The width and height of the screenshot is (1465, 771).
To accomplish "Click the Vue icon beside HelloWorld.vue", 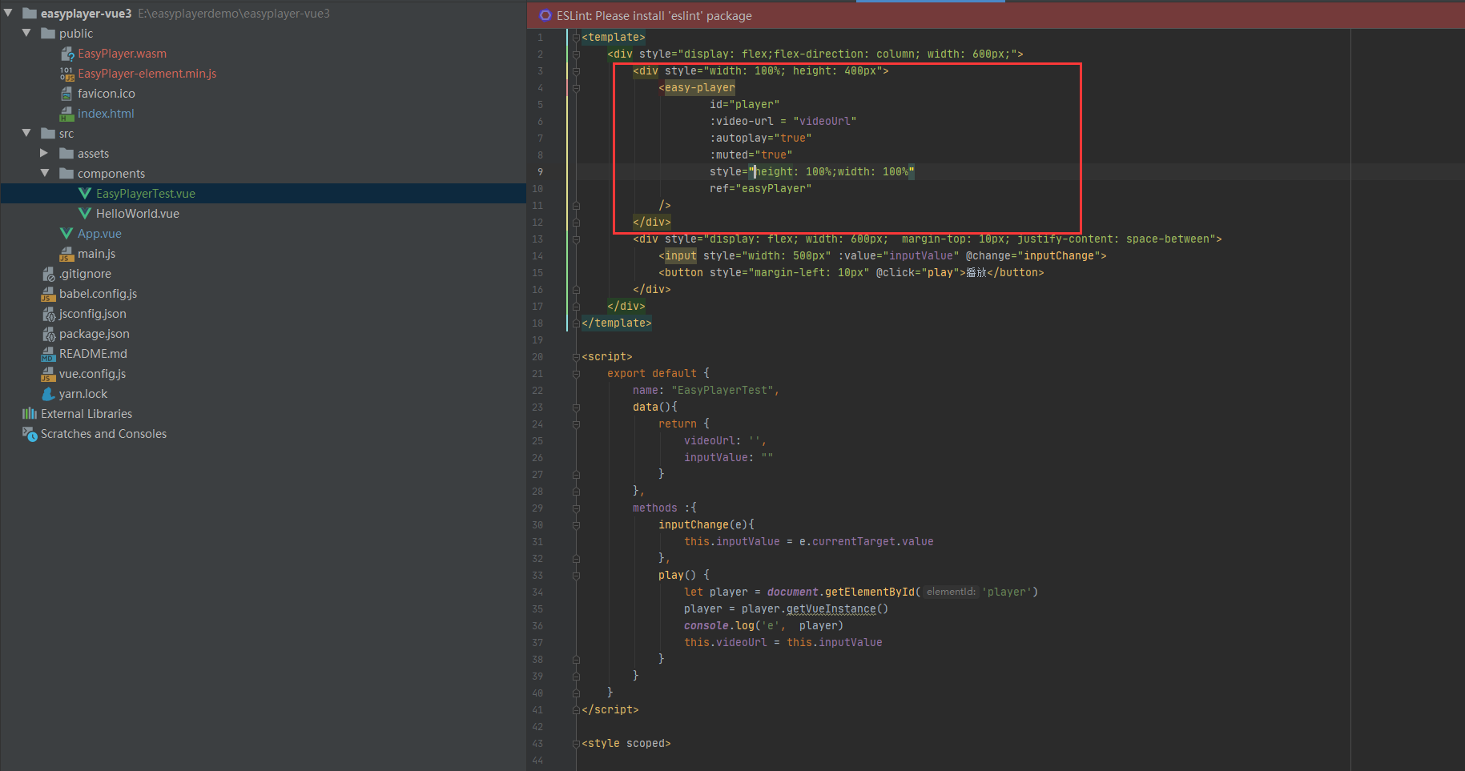I will point(86,213).
